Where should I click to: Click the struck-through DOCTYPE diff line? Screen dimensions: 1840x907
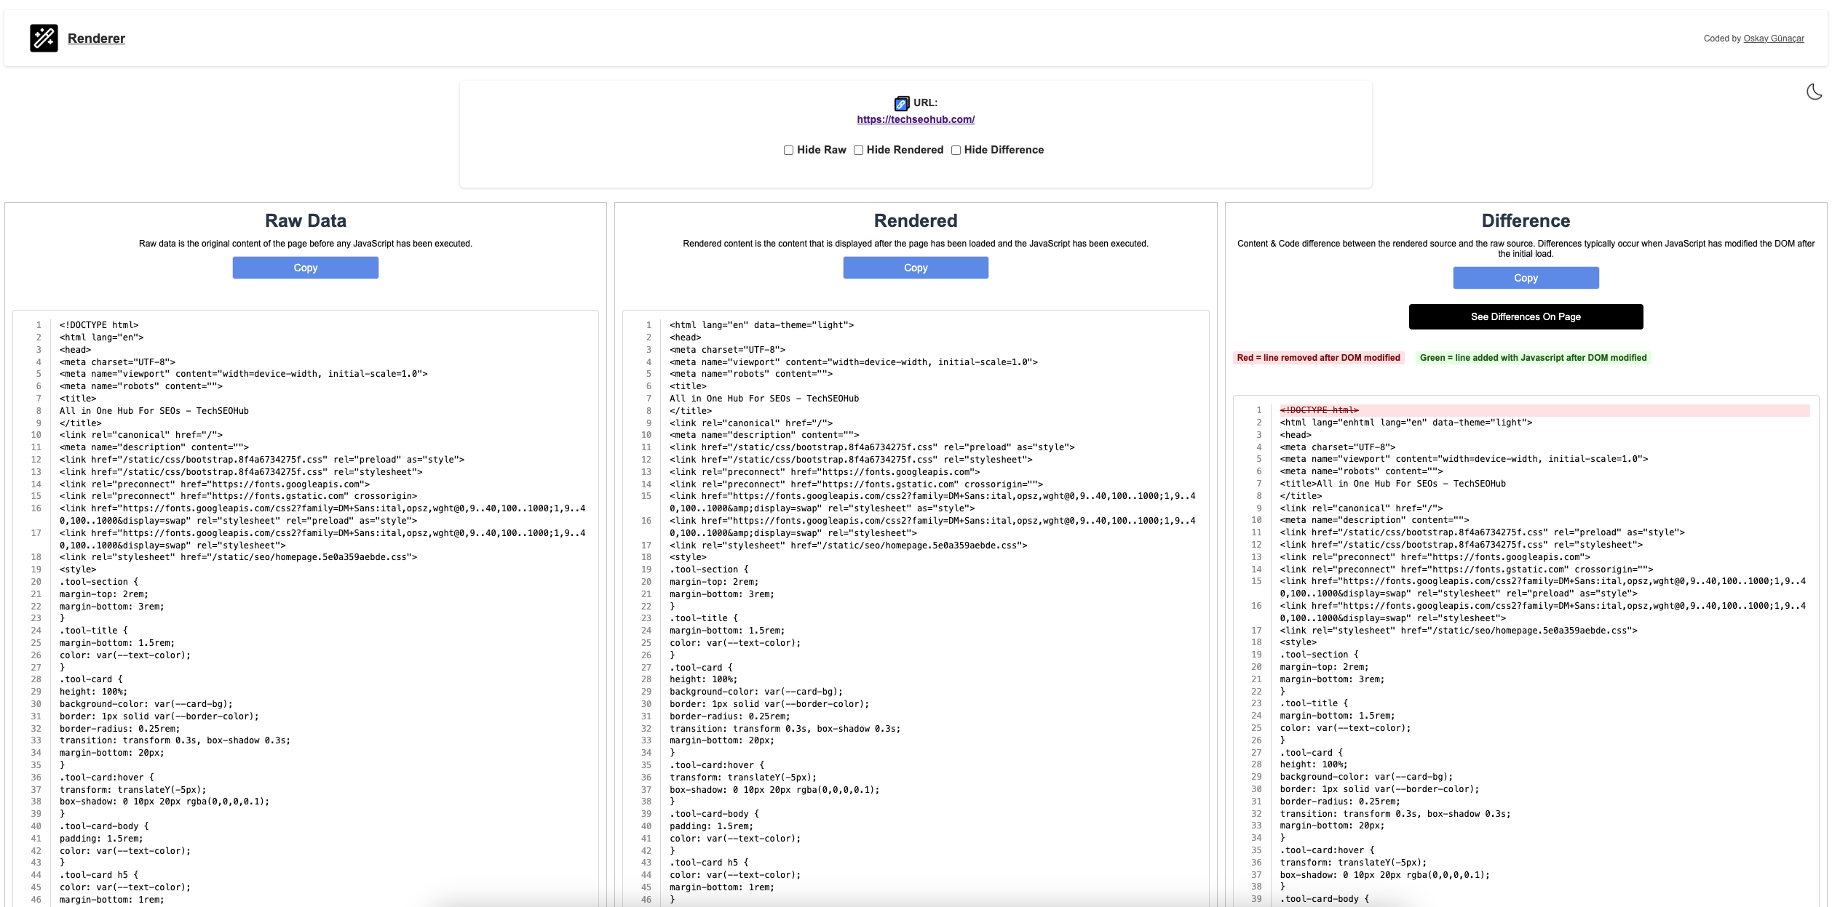[x=1544, y=410]
